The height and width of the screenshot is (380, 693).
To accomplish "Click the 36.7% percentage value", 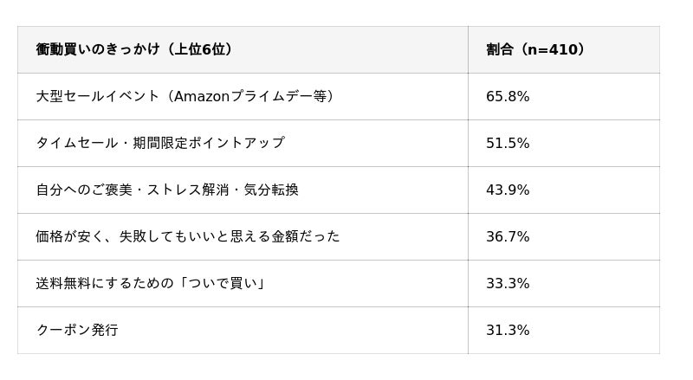I will pyautogui.click(x=508, y=237).
